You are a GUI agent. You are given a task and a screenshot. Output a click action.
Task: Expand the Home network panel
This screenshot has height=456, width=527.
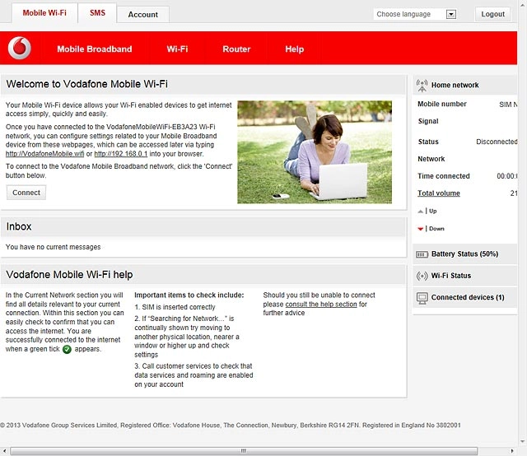464,85
